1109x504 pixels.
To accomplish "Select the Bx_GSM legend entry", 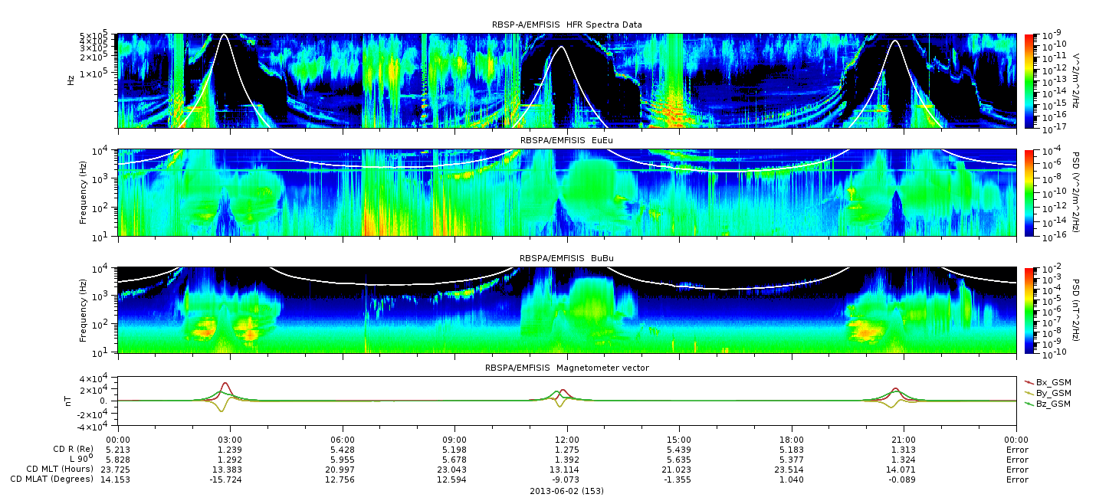I will pos(1048,381).
